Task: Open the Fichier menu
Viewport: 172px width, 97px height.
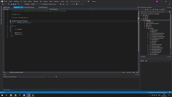Action: pyautogui.click(x=5, y=1)
